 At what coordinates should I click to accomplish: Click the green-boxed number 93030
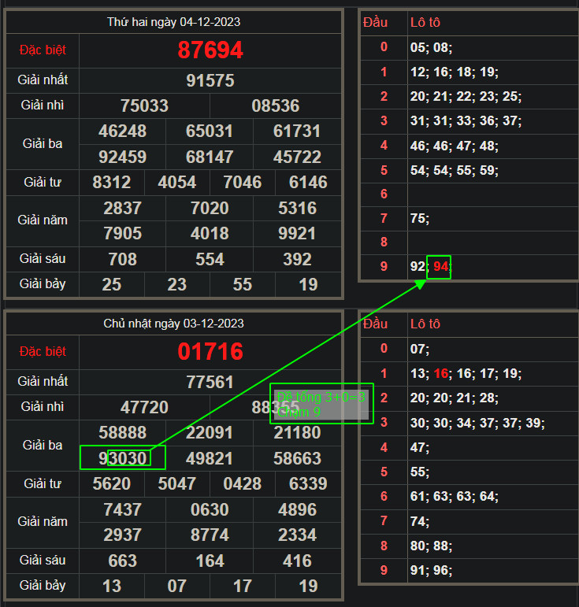coord(123,457)
